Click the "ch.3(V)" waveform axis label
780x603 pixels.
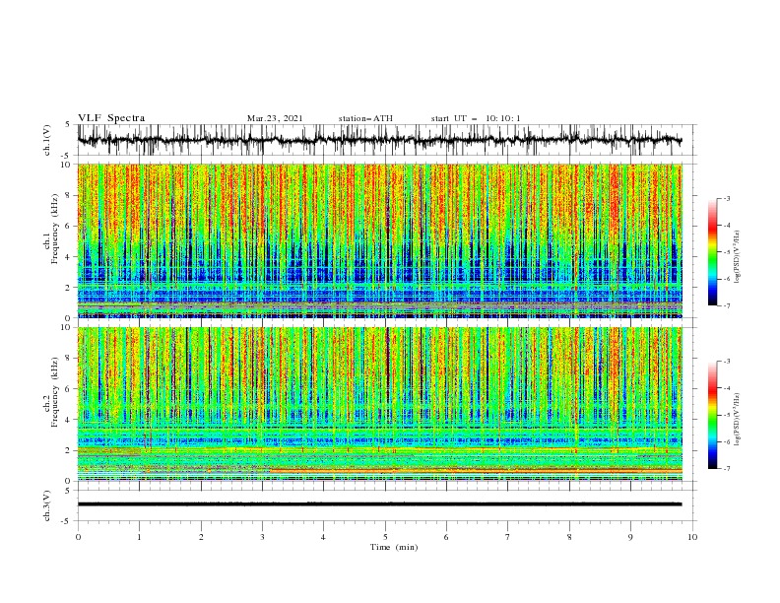pyautogui.click(x=47, y=505)
